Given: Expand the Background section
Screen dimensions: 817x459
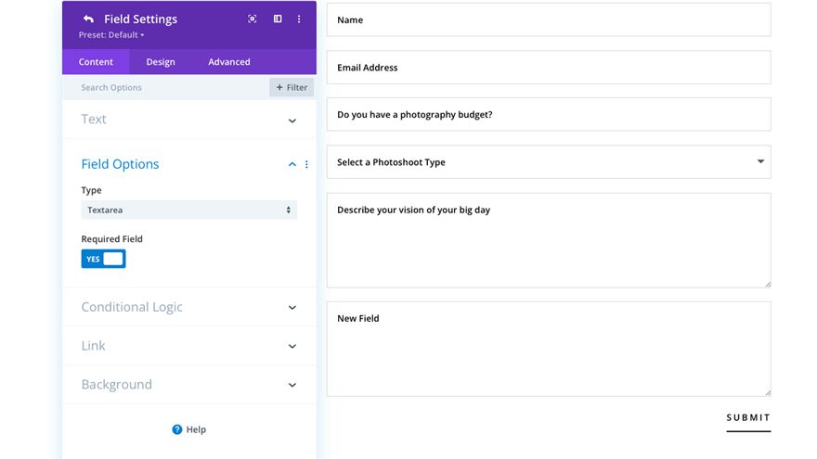Looking at the screenshot, I should (292, 385).
